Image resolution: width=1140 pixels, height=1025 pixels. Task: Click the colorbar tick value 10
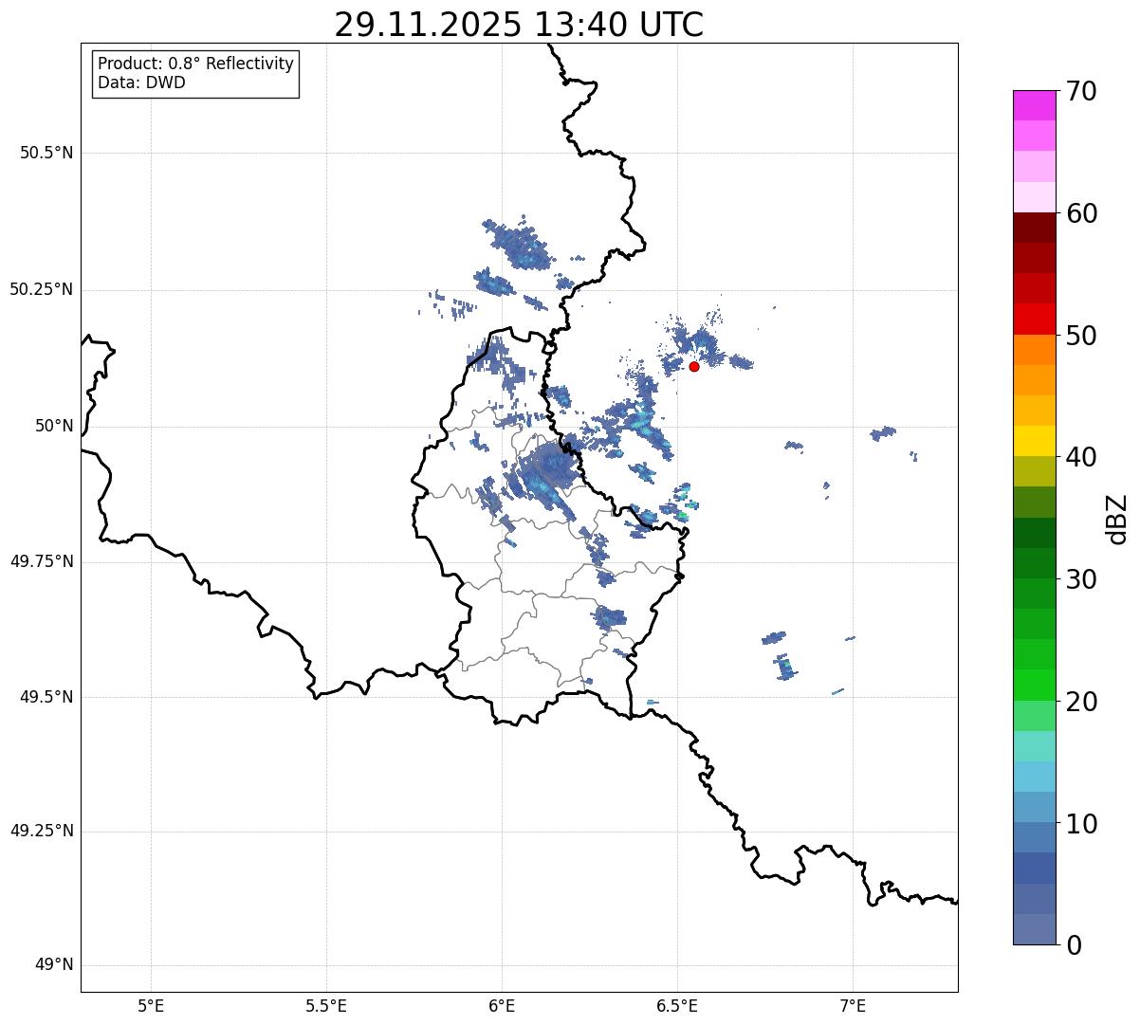[x=1080, y=824]
